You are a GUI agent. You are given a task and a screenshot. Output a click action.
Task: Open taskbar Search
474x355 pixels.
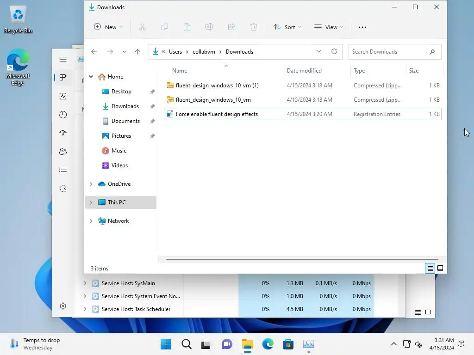click(186, 344)
